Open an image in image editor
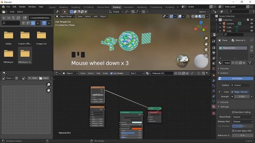255x143 pixels. coord(44,78)
